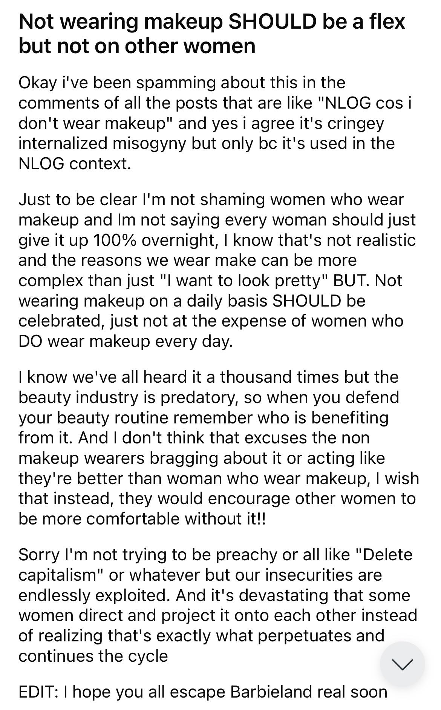
Task: Click the paragraph starting "Sorry I'm not trying"
Action: (217, 605)
